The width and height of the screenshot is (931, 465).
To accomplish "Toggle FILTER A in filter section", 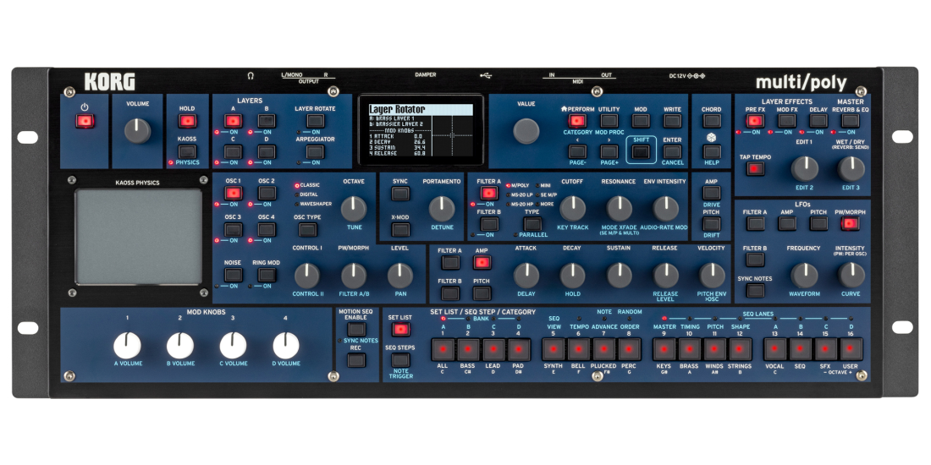I will point(488,194).
